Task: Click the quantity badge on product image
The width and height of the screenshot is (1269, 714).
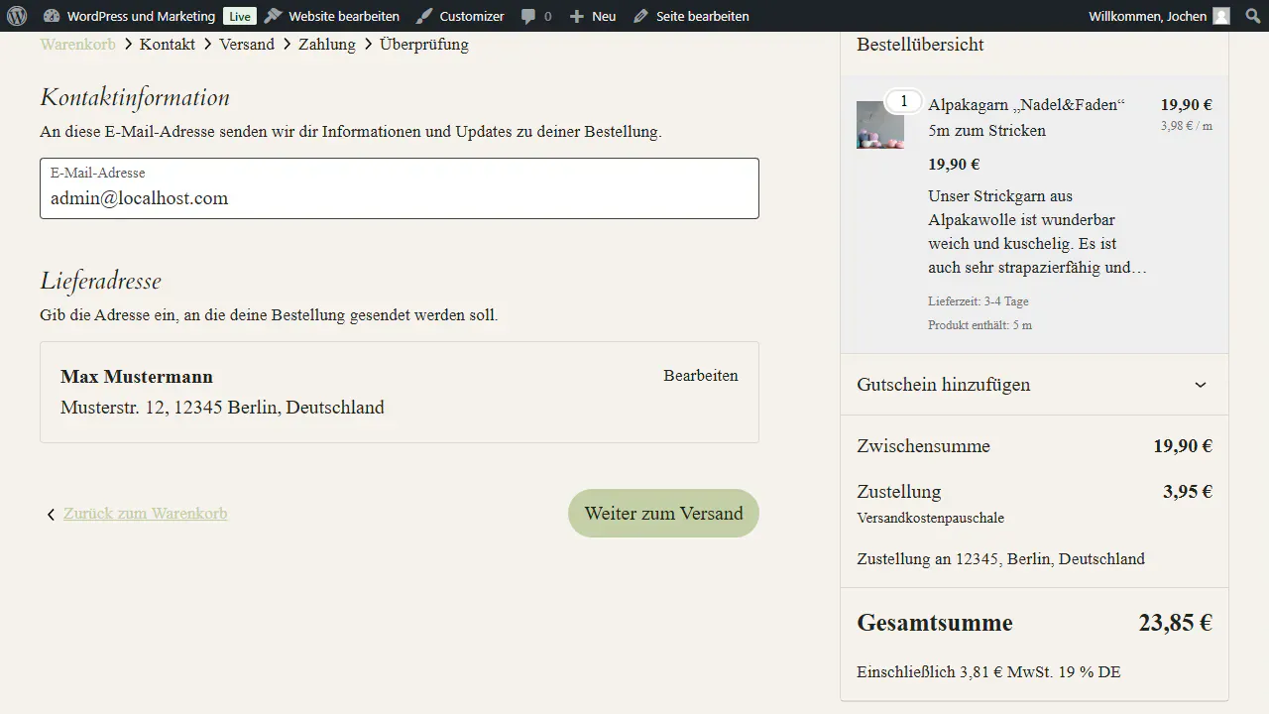Action: (903, 101)
